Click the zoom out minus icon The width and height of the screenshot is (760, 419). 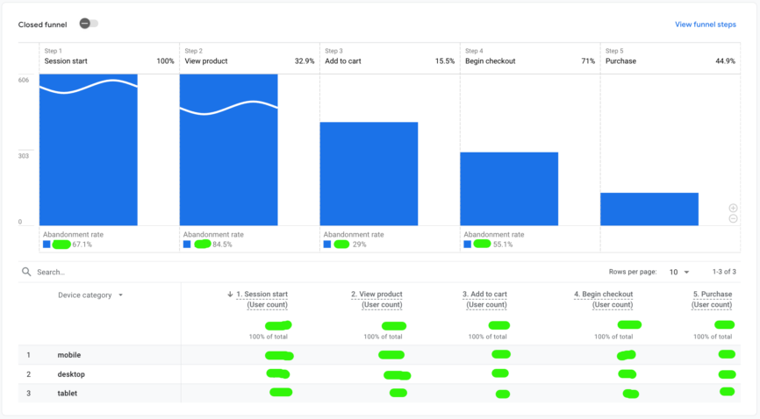pos(733,218)
